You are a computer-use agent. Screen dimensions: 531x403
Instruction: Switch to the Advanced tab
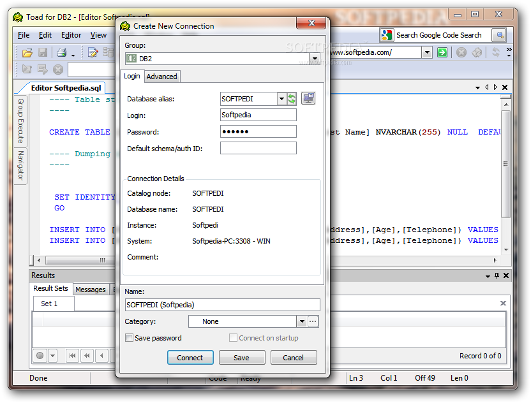[162, 77]
